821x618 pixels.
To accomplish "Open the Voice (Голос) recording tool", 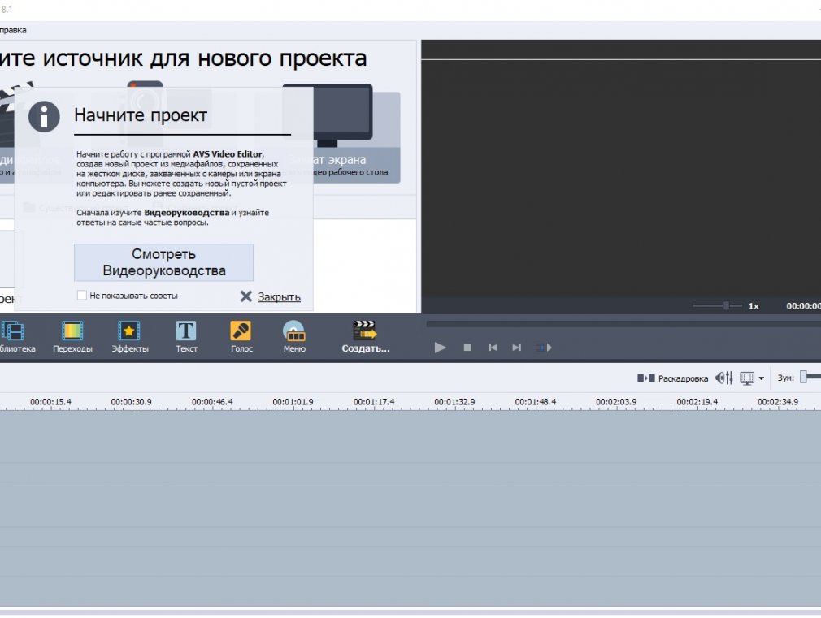I will point(241,337).
